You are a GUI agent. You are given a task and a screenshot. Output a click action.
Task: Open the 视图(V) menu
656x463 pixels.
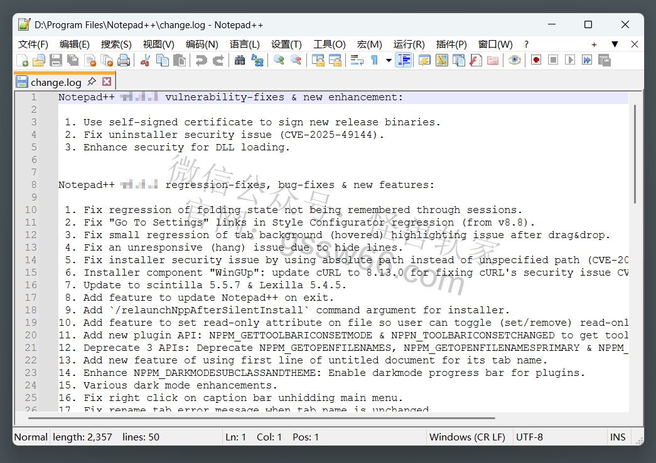click(x=159, y=44)
